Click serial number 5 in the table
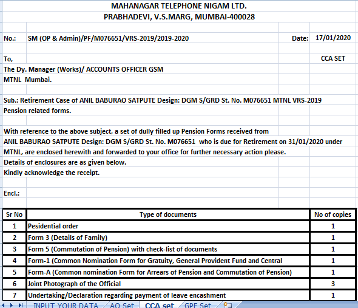The height and width of the screenshot is (308, 358). click(15, 272)
